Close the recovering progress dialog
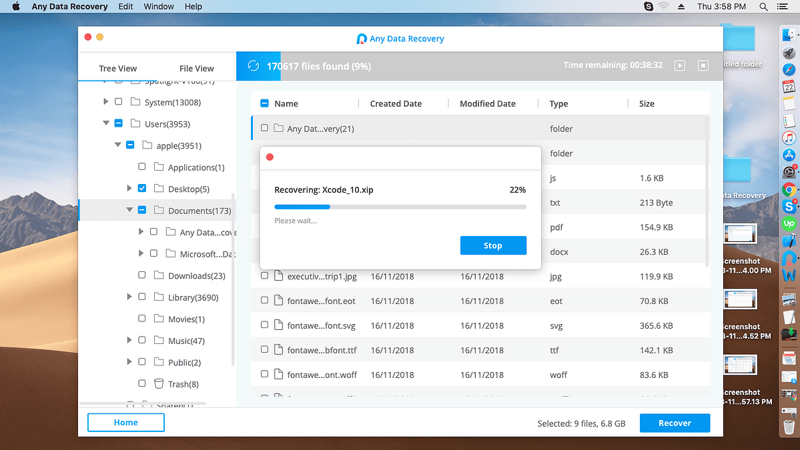800x450 pixels. pos(270,157)
